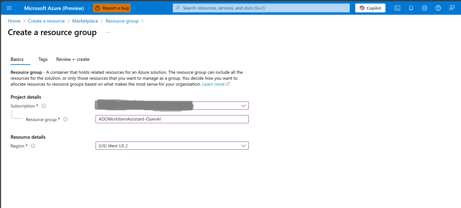461x208 pixels.
Task: Click the Region info icon
Action: click(33, 146)
